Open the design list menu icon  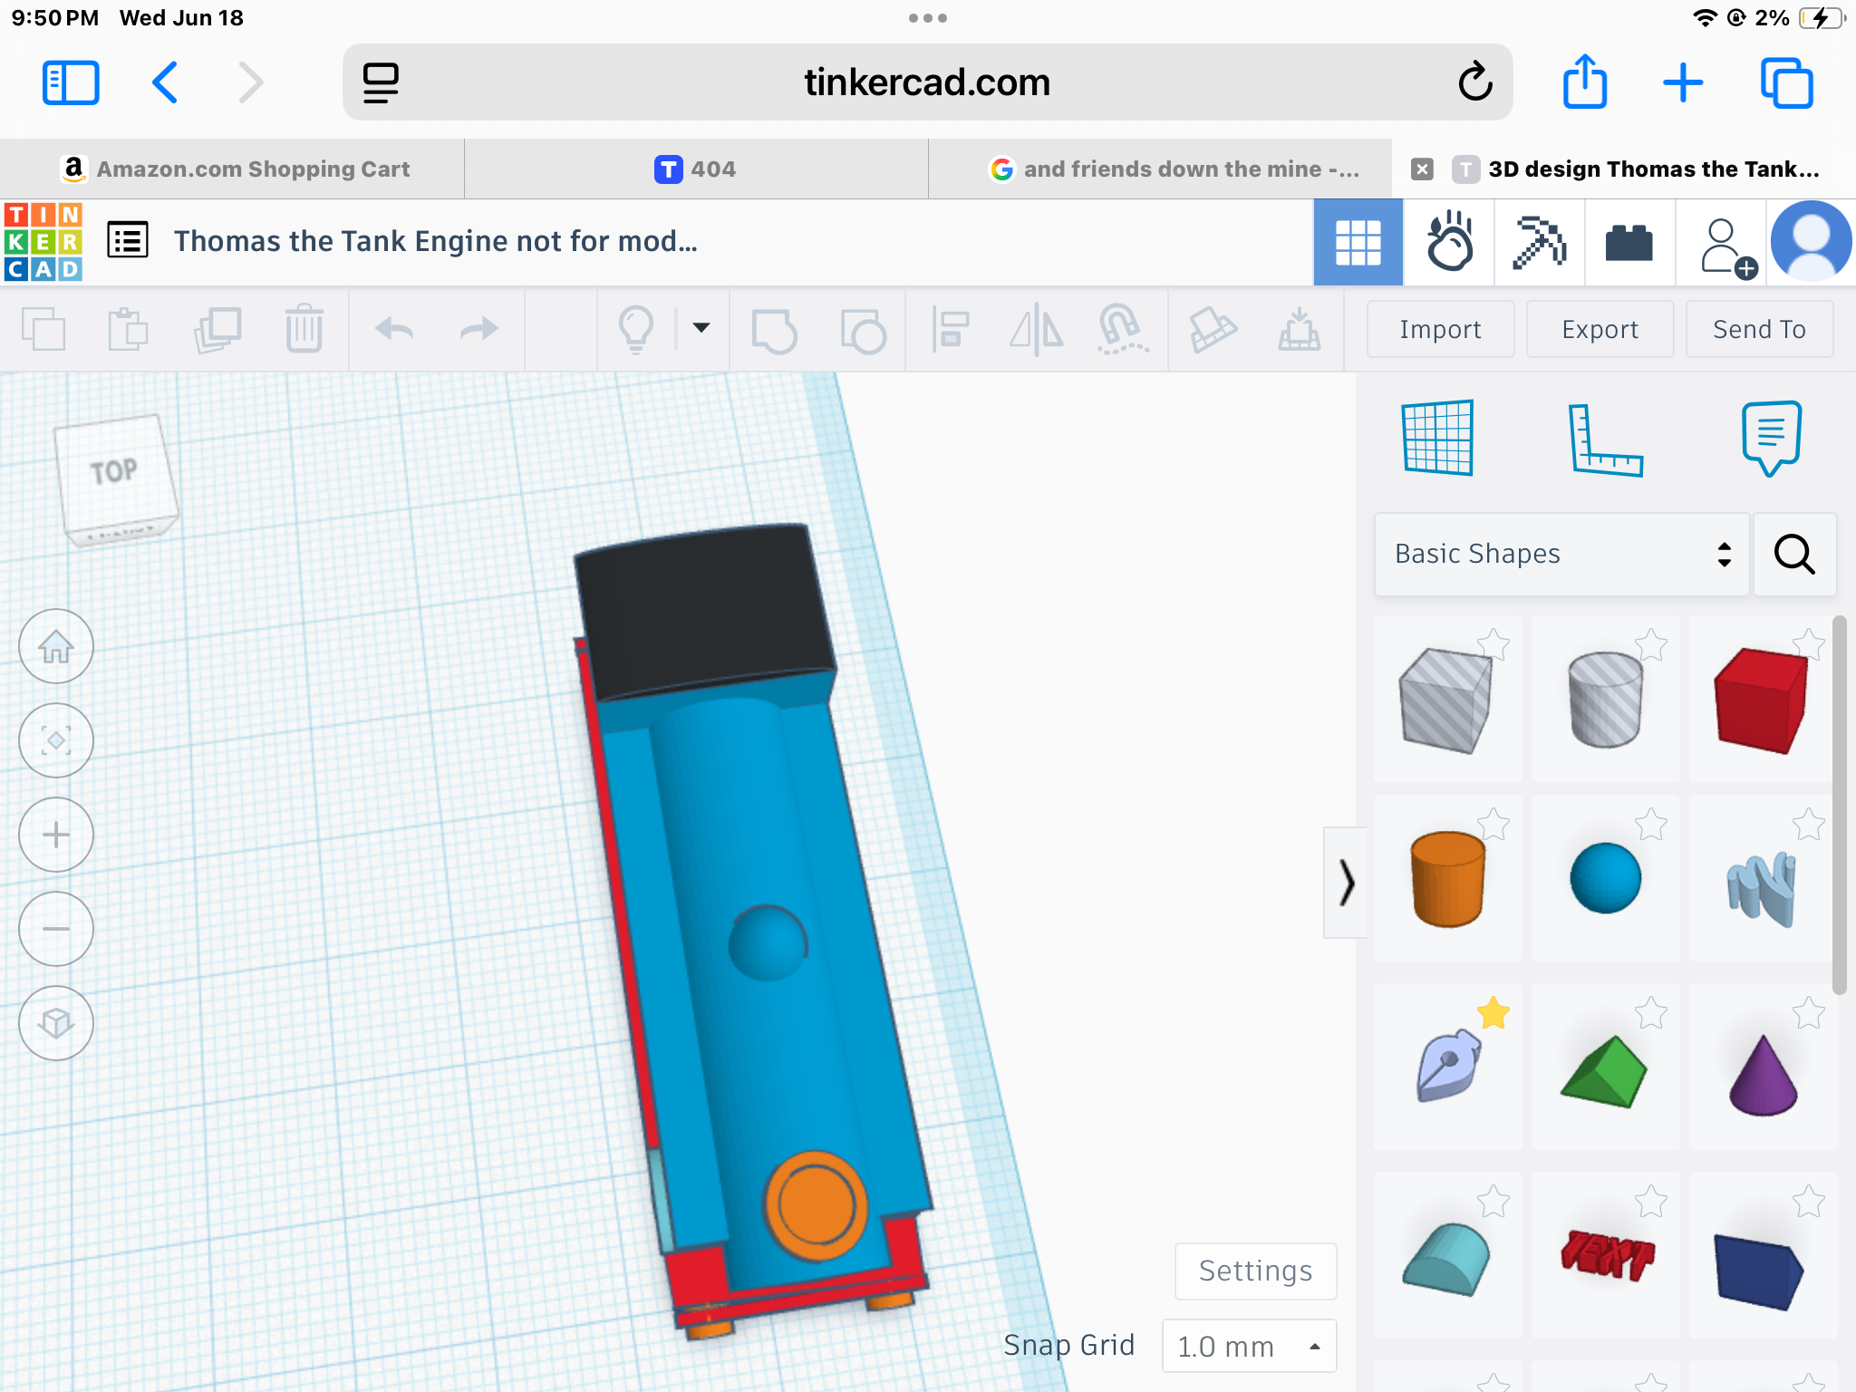(128, 241)
